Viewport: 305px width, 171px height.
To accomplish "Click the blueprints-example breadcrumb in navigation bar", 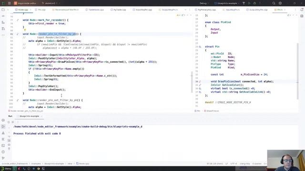I will pos(54,163).
